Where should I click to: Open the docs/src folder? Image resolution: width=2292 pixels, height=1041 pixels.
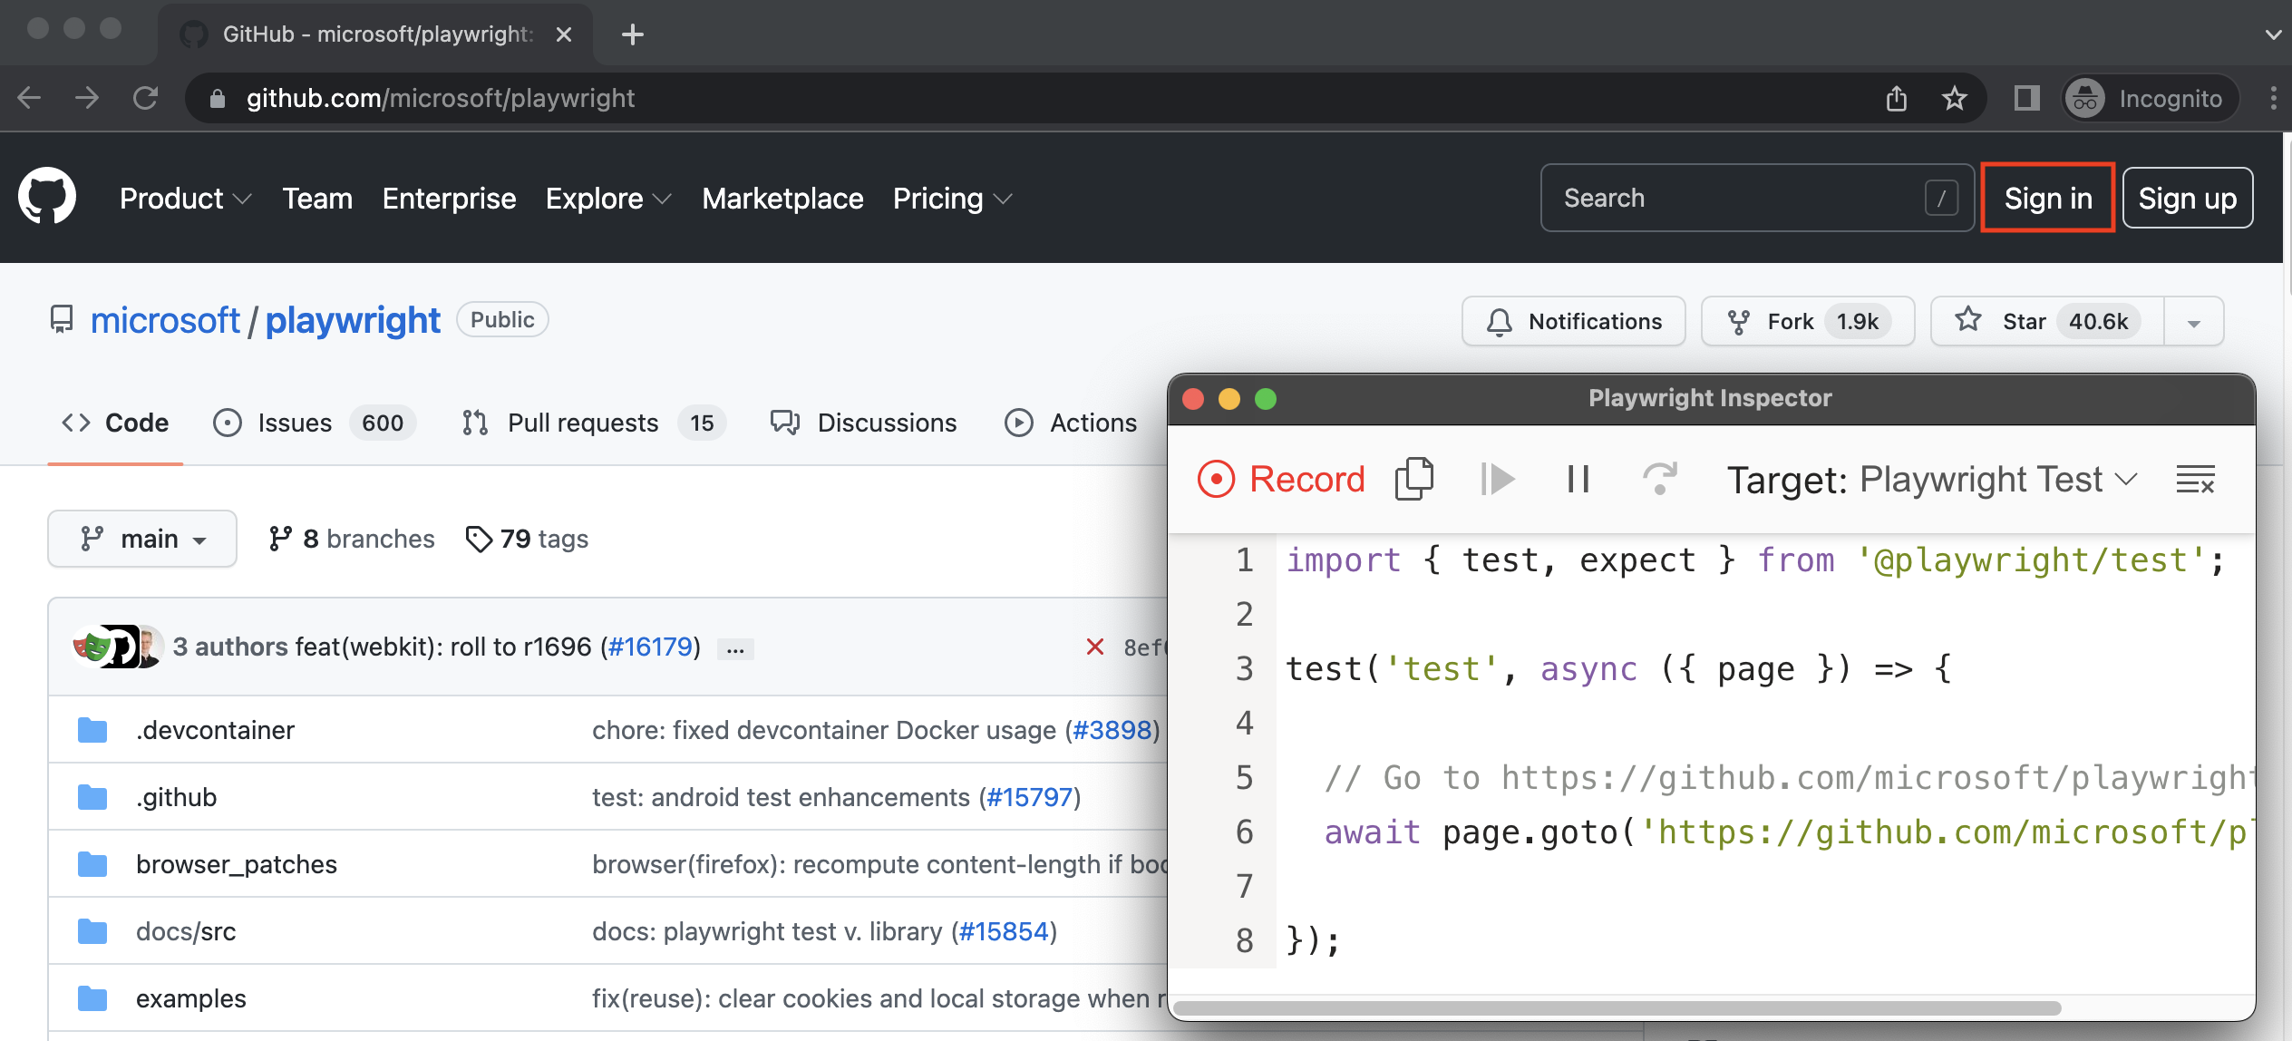(x=186, y=931)
